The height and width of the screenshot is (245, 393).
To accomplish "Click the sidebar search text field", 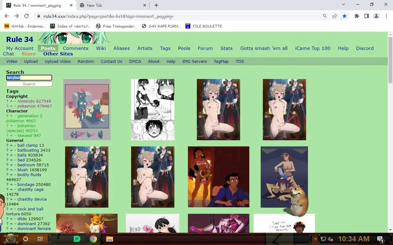I will [x=29, y=78].
